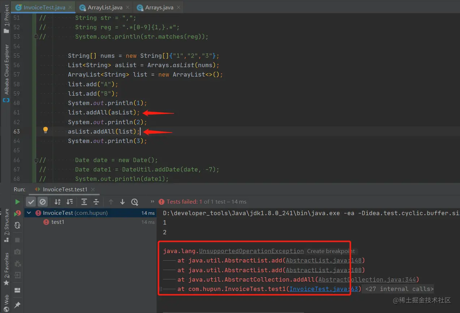
Task: Click the intention lightbulb on line 63
Action: pyautogui.click(x=46, y=130)
